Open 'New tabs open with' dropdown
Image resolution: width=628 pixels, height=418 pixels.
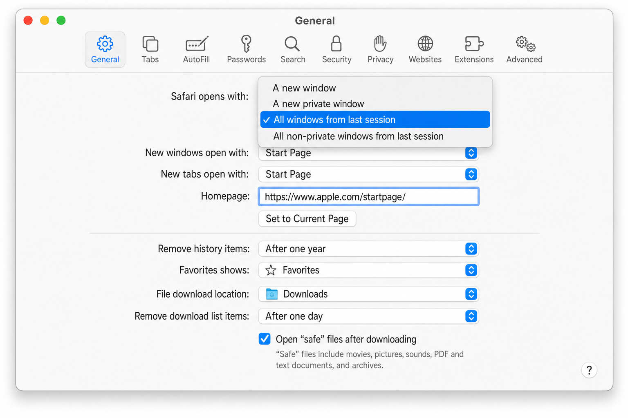click(x=368, y=174)
